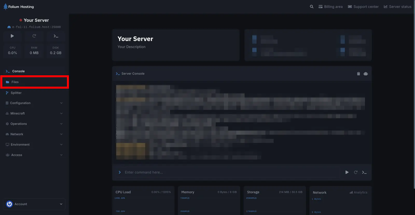Viewport: 415px width, 215px height.
Task: Click the search magnifier icon in the top bar
Action: pyautogui.click(x=312, y=7)
